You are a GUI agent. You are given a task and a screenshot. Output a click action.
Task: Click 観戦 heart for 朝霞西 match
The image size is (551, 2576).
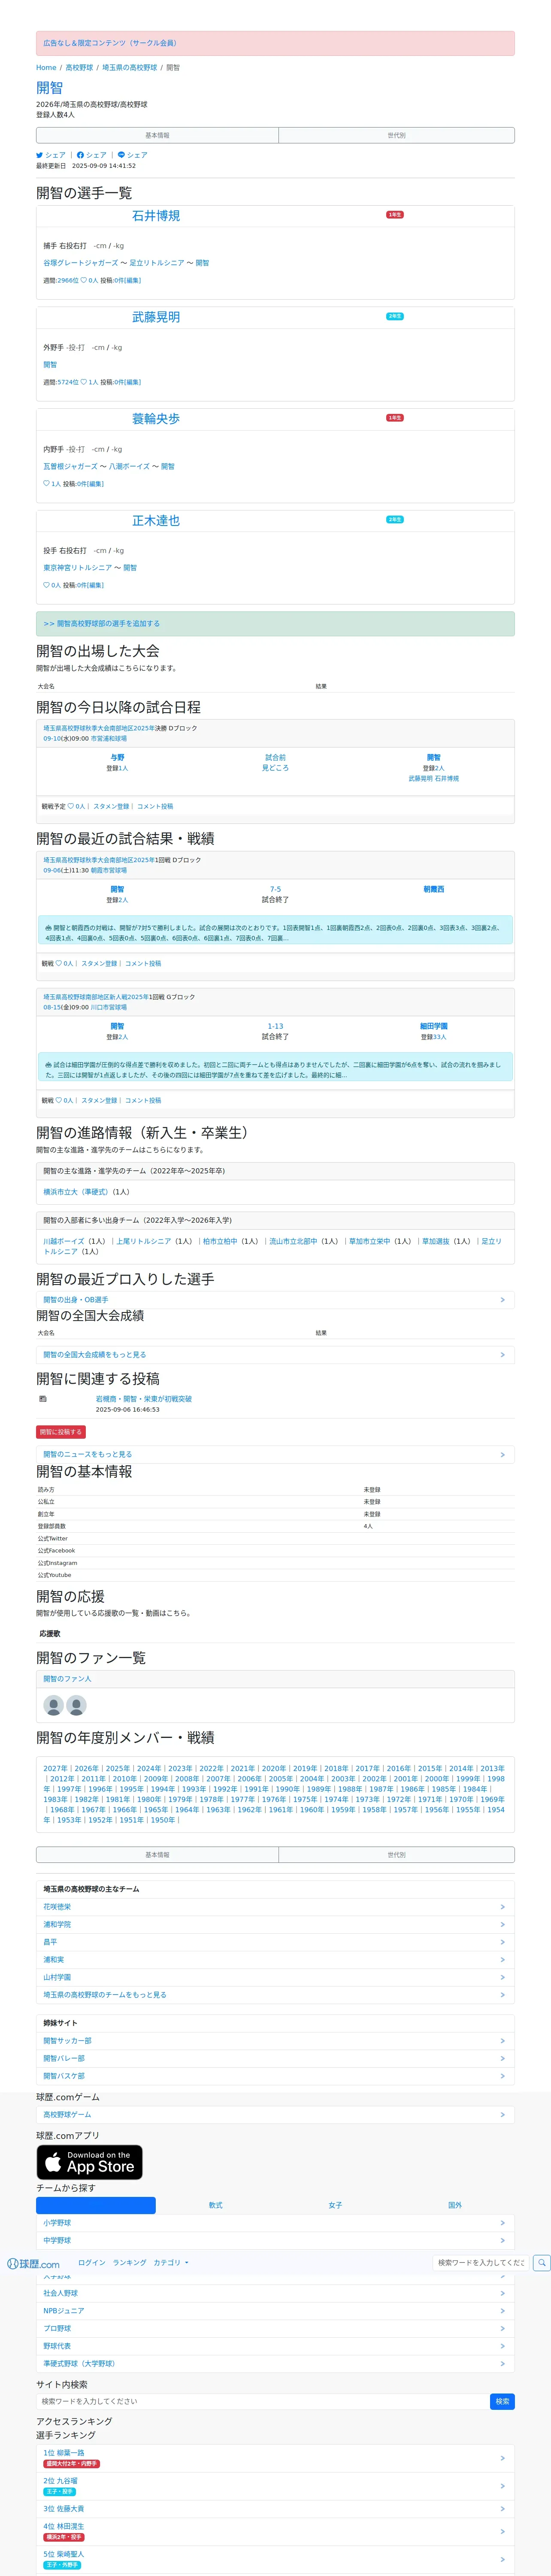[x=59, y=964]
